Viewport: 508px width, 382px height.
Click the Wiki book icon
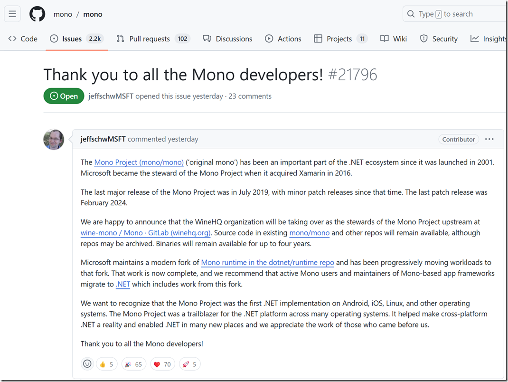(x=384, y=38)
